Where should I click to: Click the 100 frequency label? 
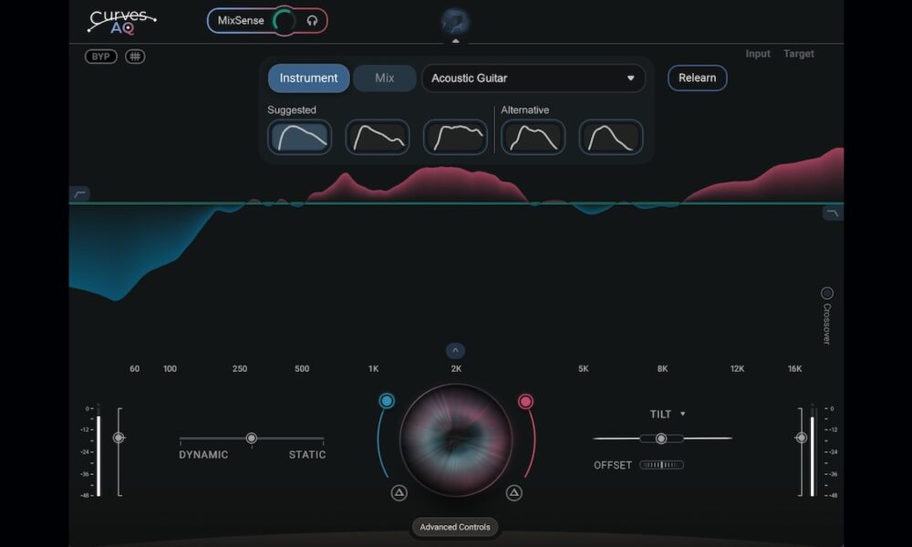(x=170, y=368)
